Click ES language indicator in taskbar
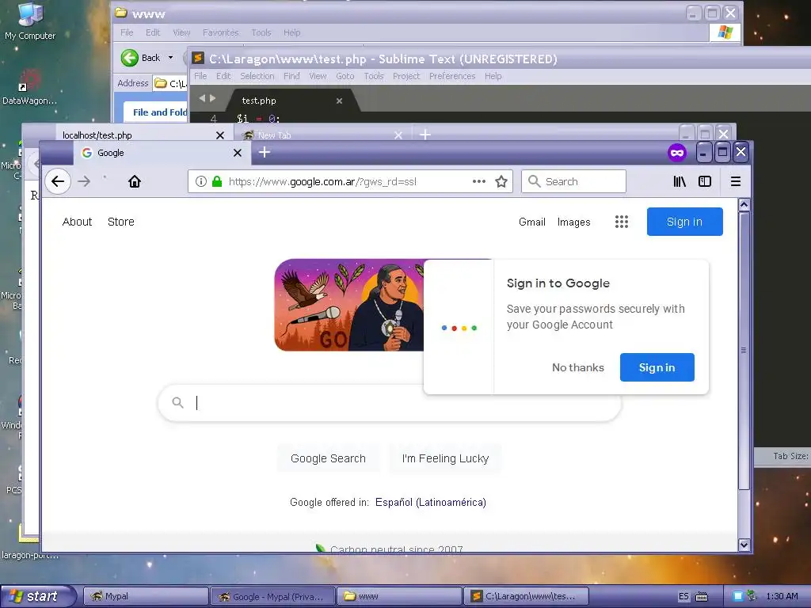The width and height of the screenshot is (811, 608). coord(683,596)
